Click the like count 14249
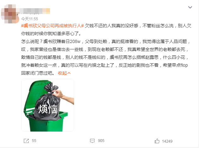This screenshot has height=148, width=199. click(x=167, y=141)
